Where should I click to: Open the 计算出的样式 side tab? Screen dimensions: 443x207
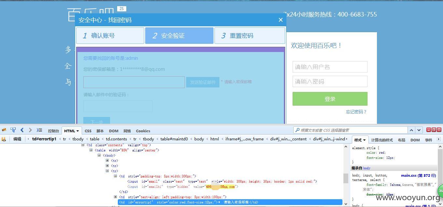pos(382,140)
